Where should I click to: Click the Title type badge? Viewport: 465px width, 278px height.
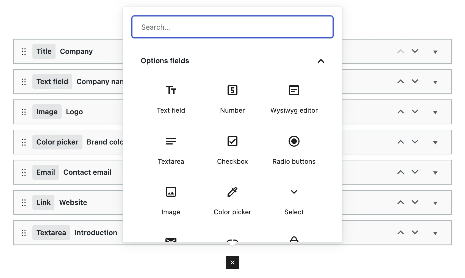pos(44,51)
